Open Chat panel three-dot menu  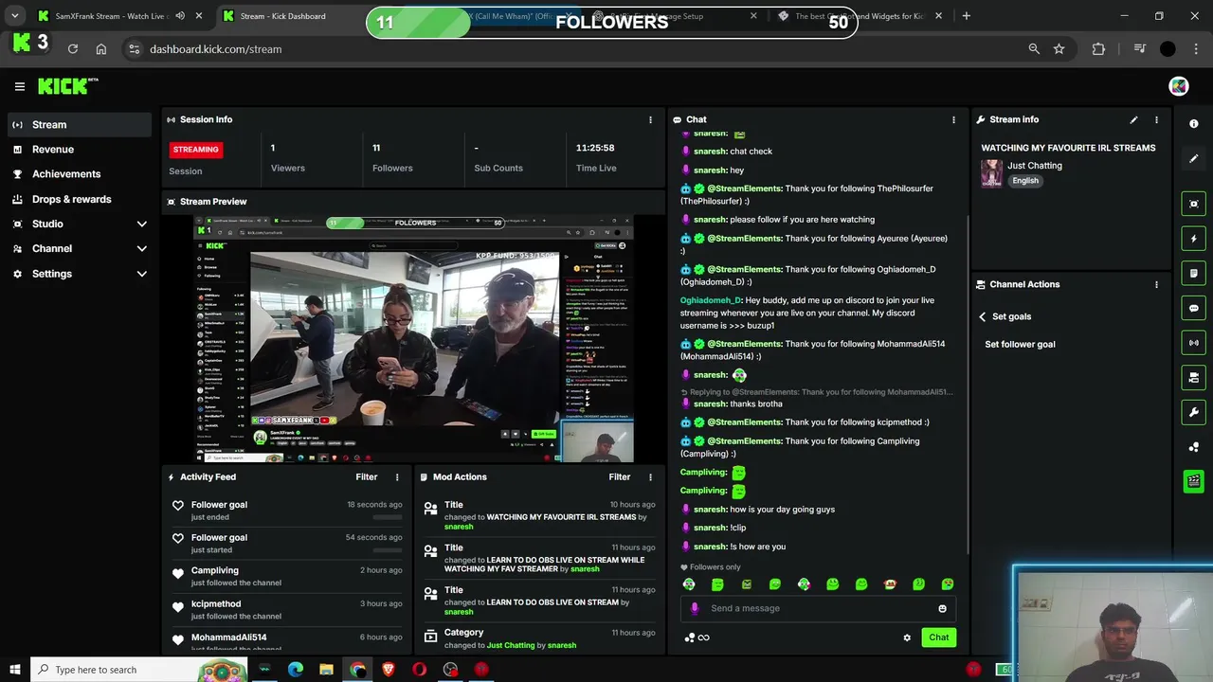(953, 119)
